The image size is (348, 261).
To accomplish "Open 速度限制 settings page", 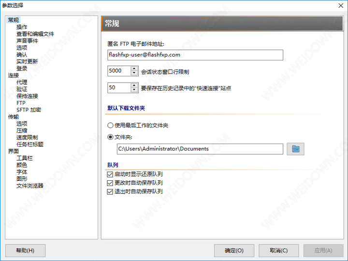I will pos(27,137).
